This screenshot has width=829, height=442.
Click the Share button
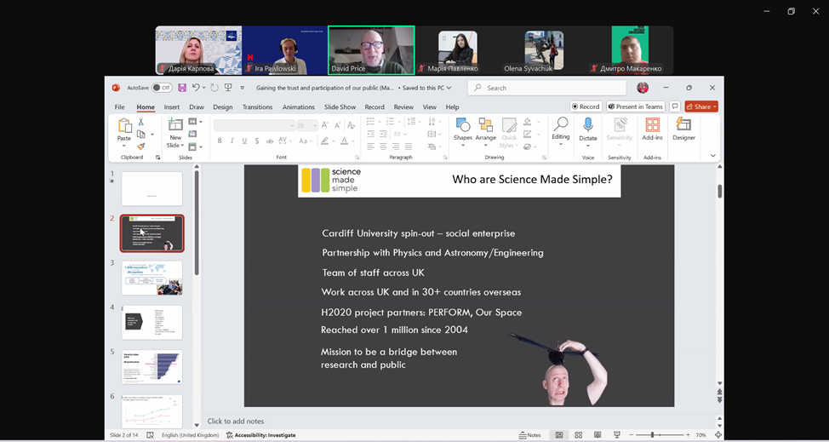tap(701, 106)
